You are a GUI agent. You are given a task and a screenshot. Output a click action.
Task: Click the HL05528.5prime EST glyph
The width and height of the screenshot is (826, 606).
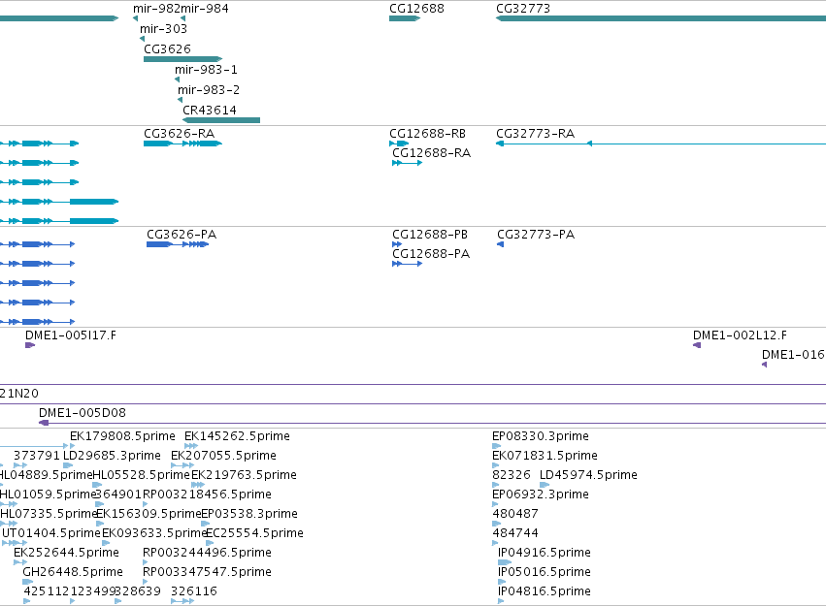(97, 485)
